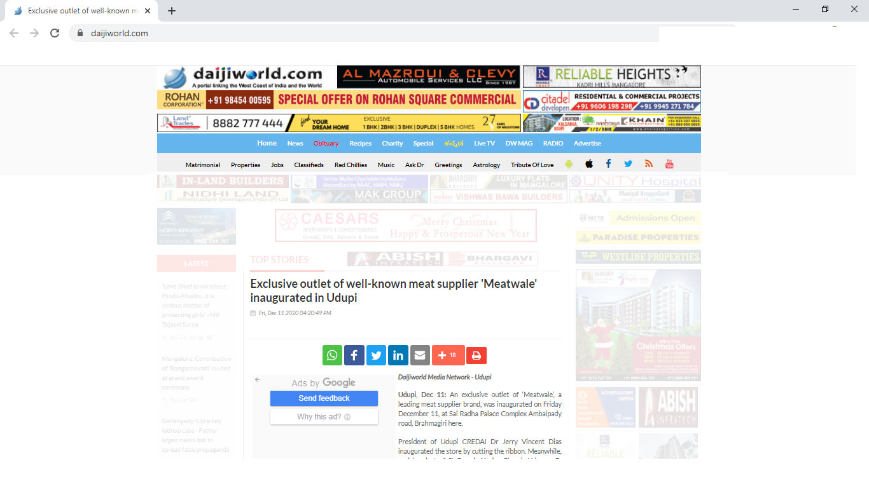Open the Home menu item

[x=267, y=143]
